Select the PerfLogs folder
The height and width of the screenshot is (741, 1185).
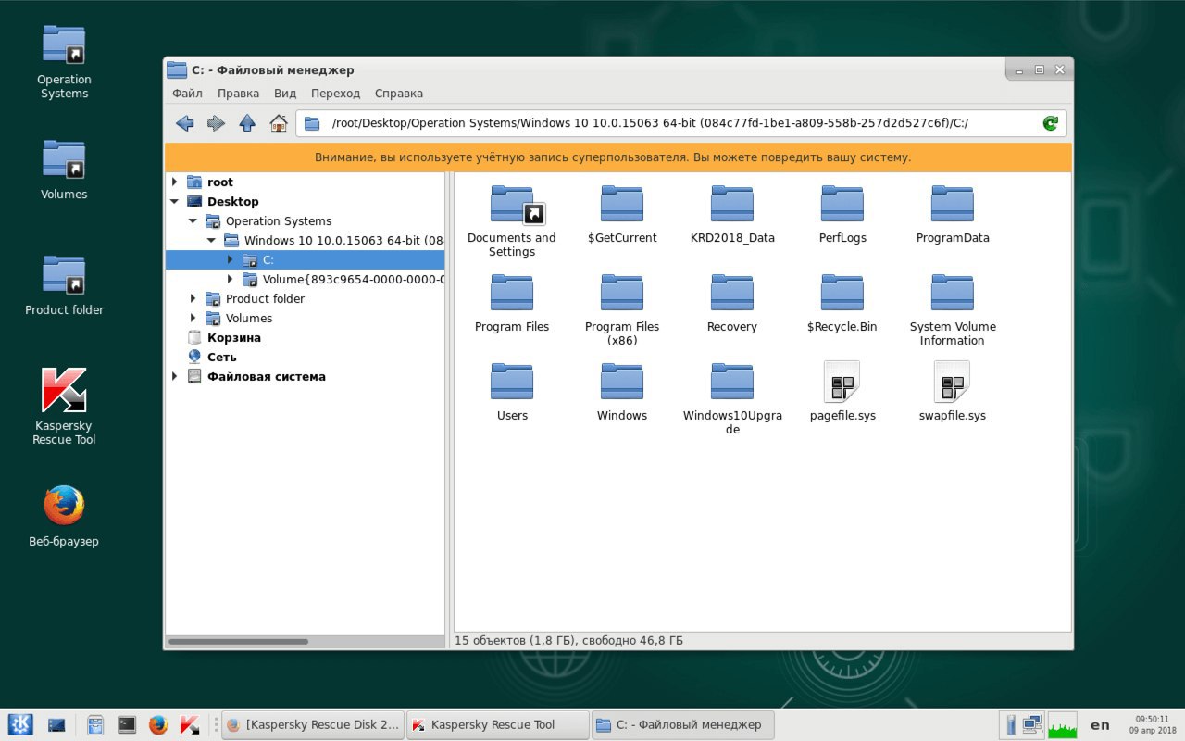[842, 215]
